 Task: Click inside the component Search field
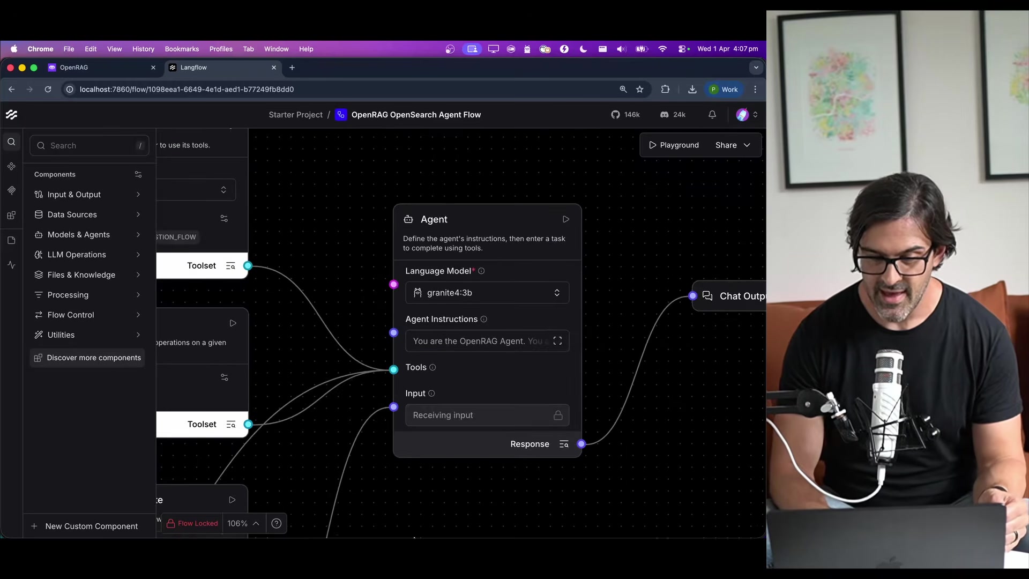coord(86,145)
